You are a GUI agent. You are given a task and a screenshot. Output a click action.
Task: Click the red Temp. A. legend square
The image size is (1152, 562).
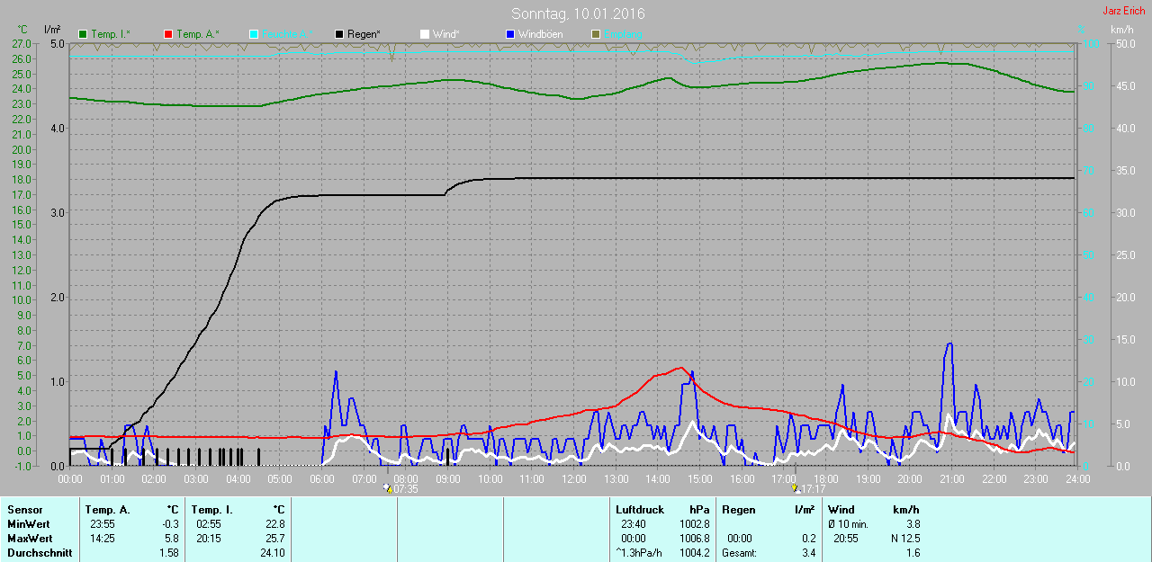[x=168, y=34]
